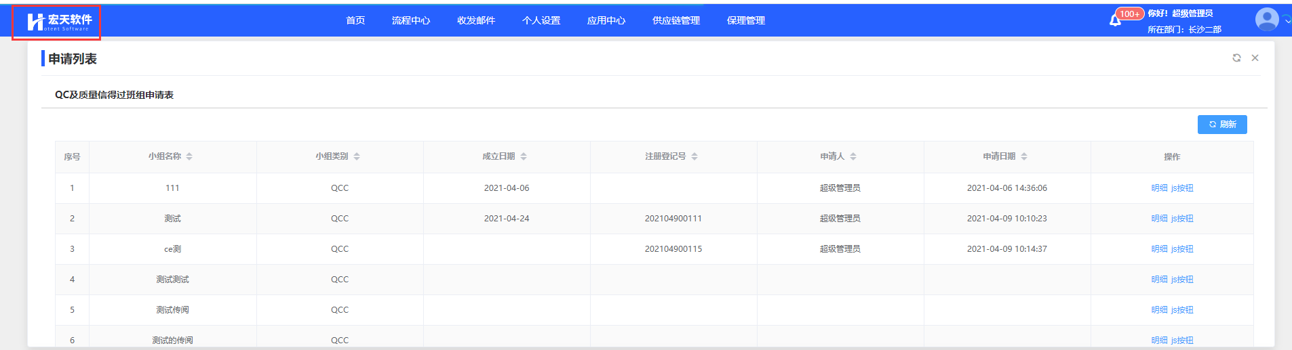Sort by 申请人 column

pyautogui.click(x=853, y=156)
